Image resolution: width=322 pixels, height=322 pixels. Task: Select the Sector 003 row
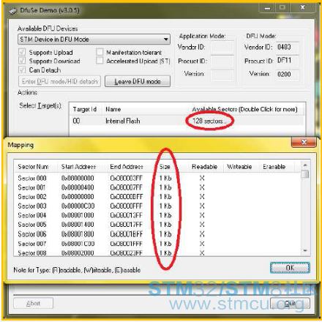[157, 206]
